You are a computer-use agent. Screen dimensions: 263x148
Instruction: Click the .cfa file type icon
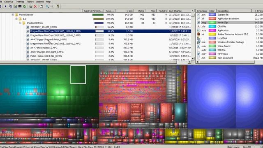[x=198, y=26]
